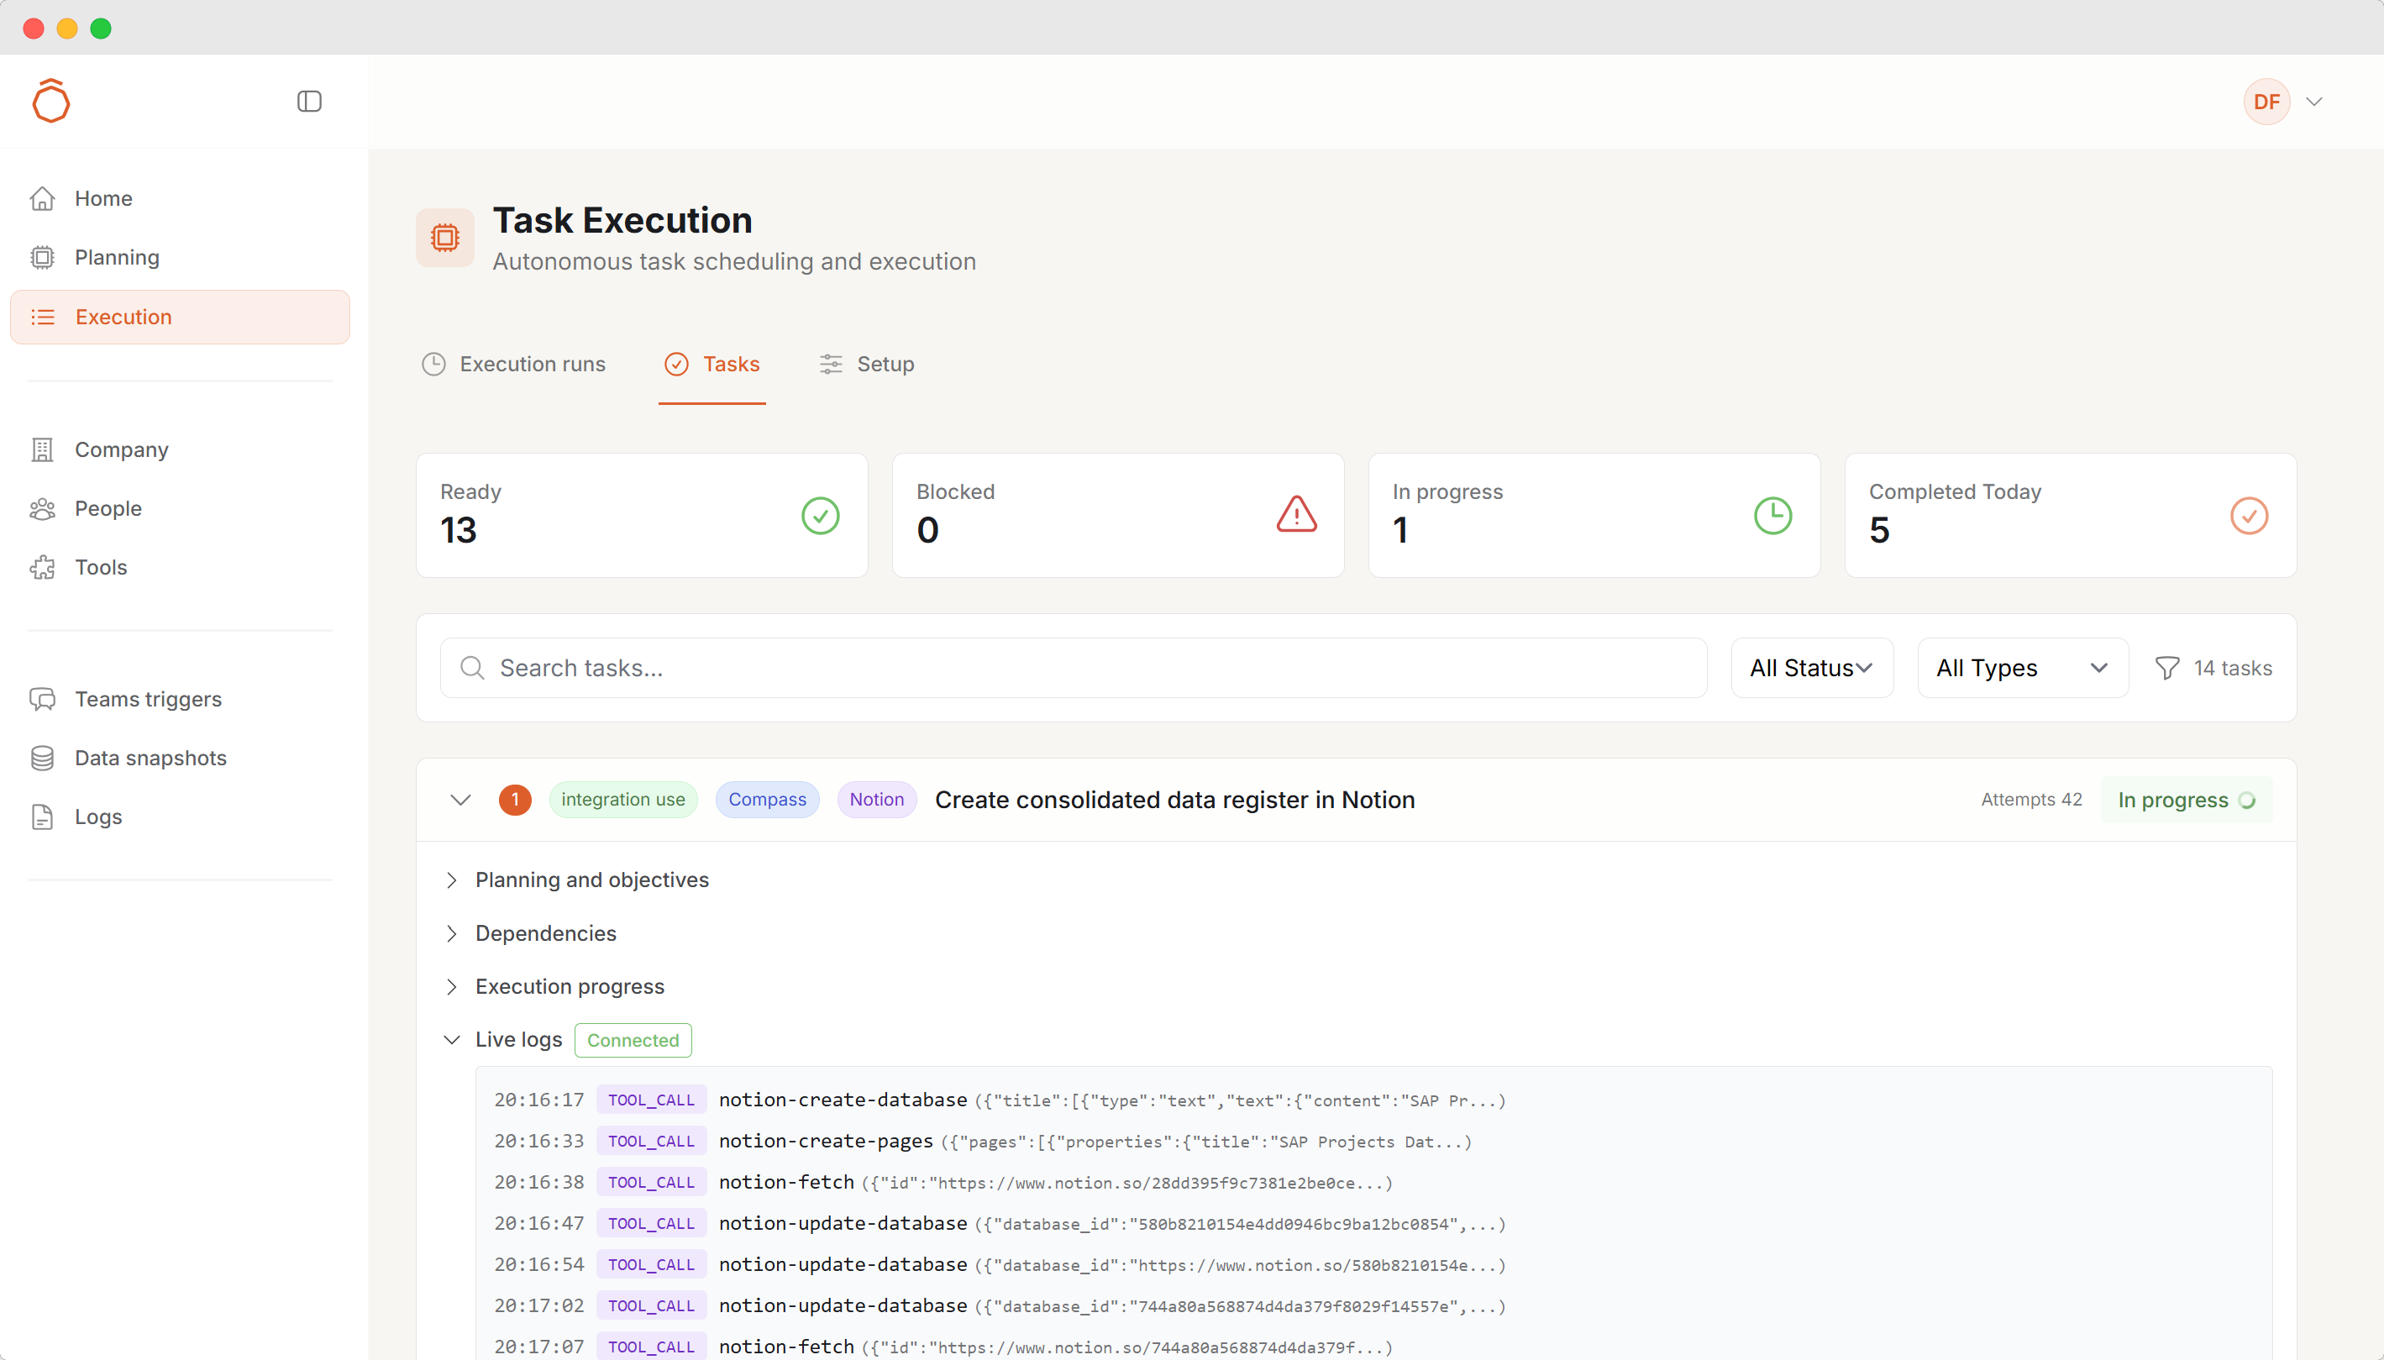Toggle the sidebar collapse icon

(309, 101)
